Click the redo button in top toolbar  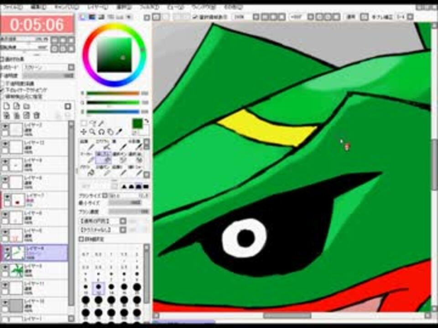[x=166, y=17]
